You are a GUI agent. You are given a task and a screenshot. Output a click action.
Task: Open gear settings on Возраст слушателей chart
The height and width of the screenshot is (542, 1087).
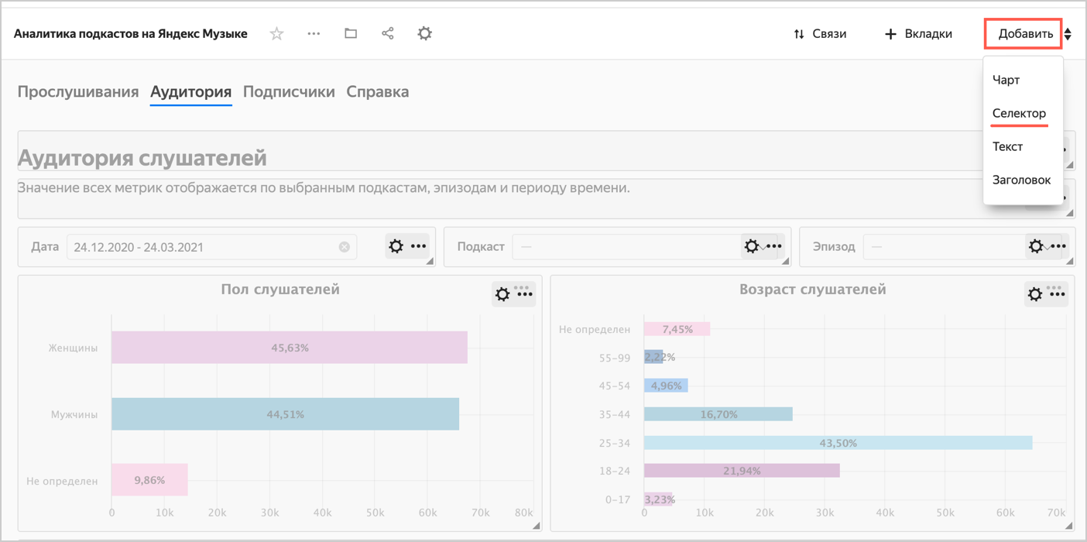(1034, 294)
